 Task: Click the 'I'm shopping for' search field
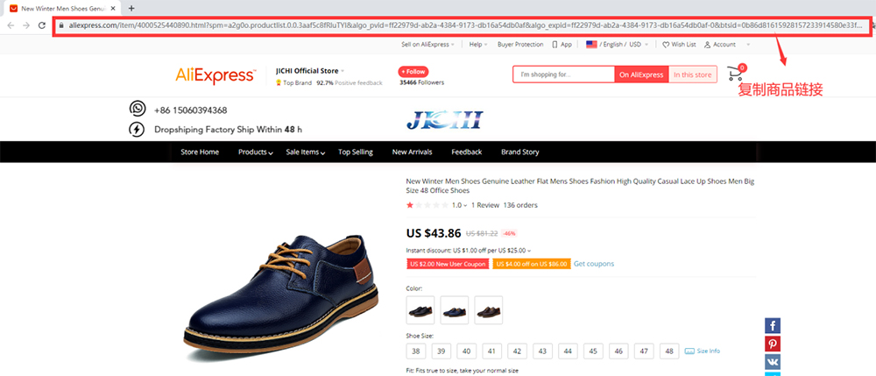[563, 74]
